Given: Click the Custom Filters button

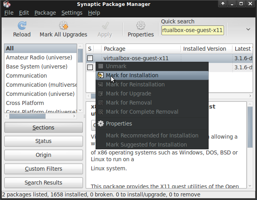Looking at the screenshot, I should point(44,169).
